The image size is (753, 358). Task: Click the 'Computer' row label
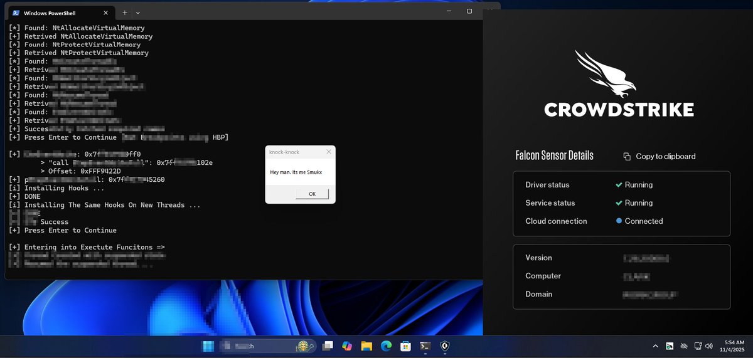(x=543, y=276)
